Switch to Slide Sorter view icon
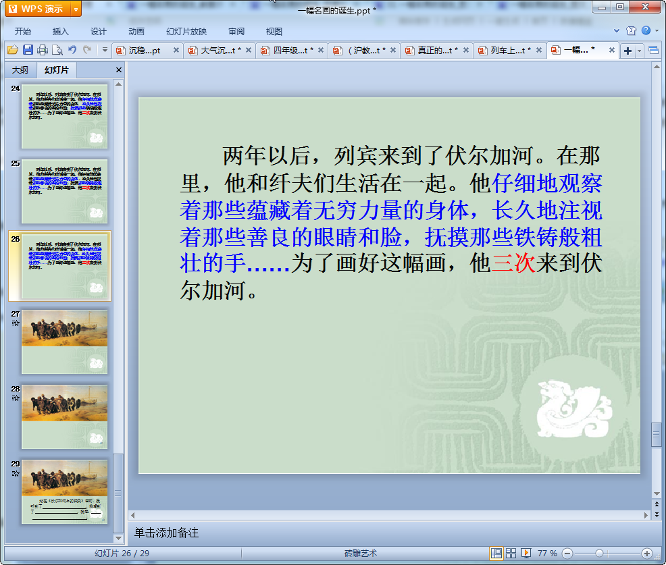The image size is (666, 565). pyautogui.click(x=511, y=553)
